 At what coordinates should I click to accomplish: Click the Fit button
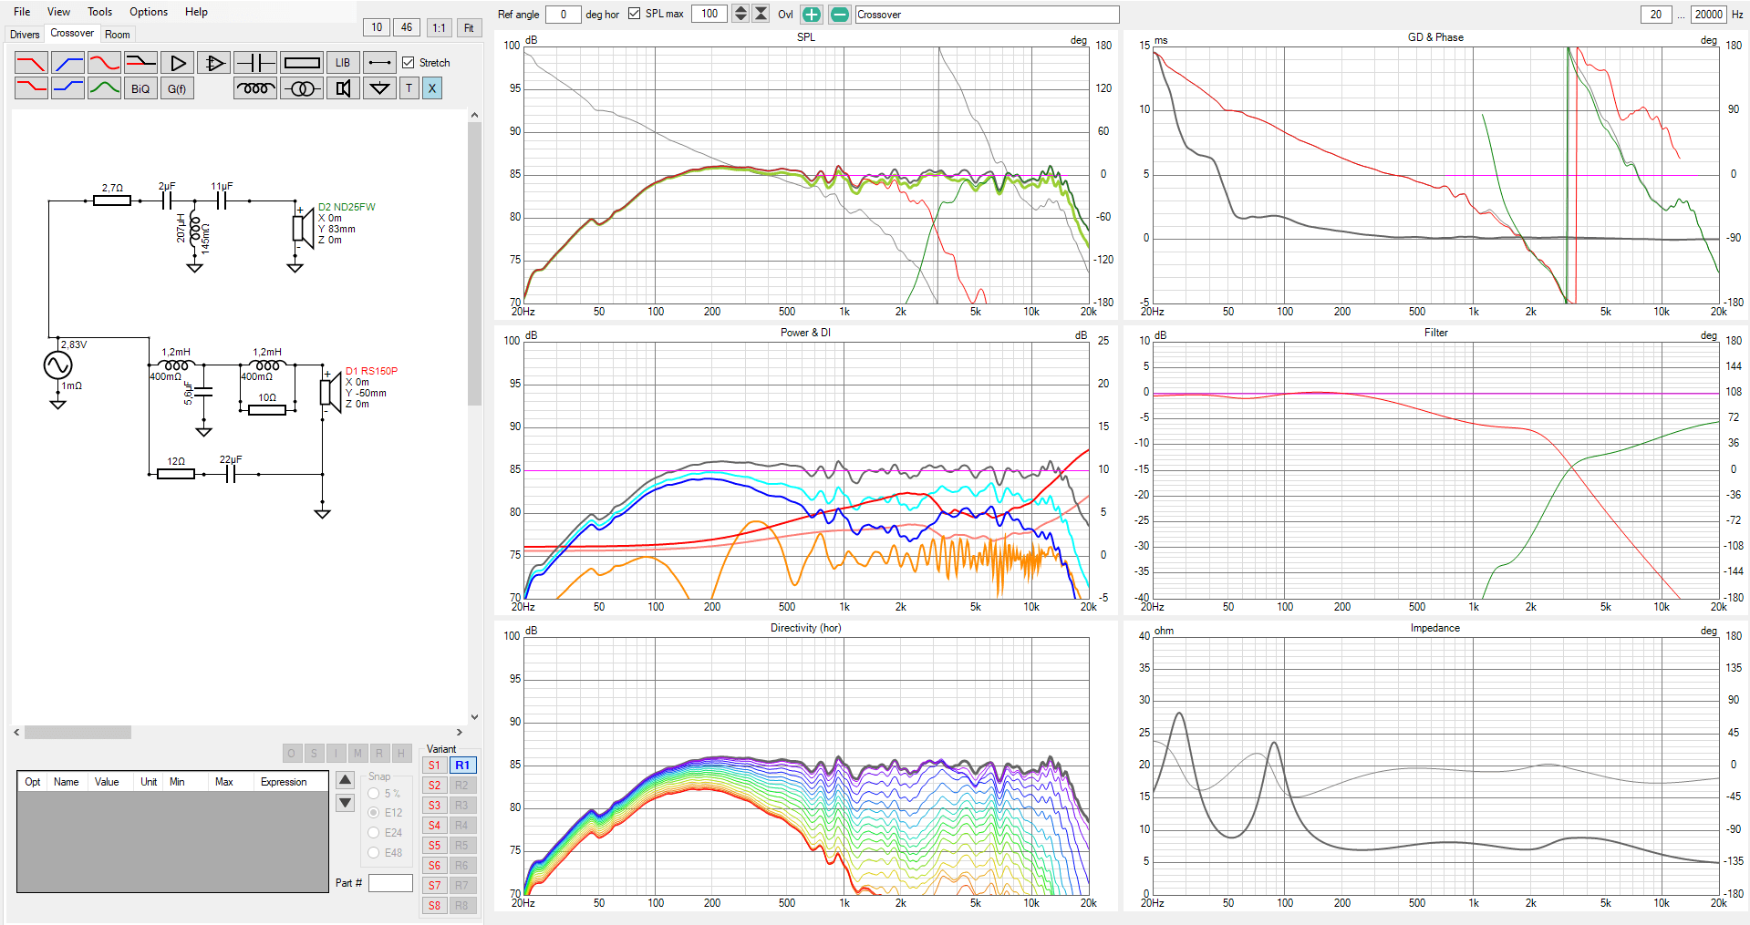[x=469, y=27]
